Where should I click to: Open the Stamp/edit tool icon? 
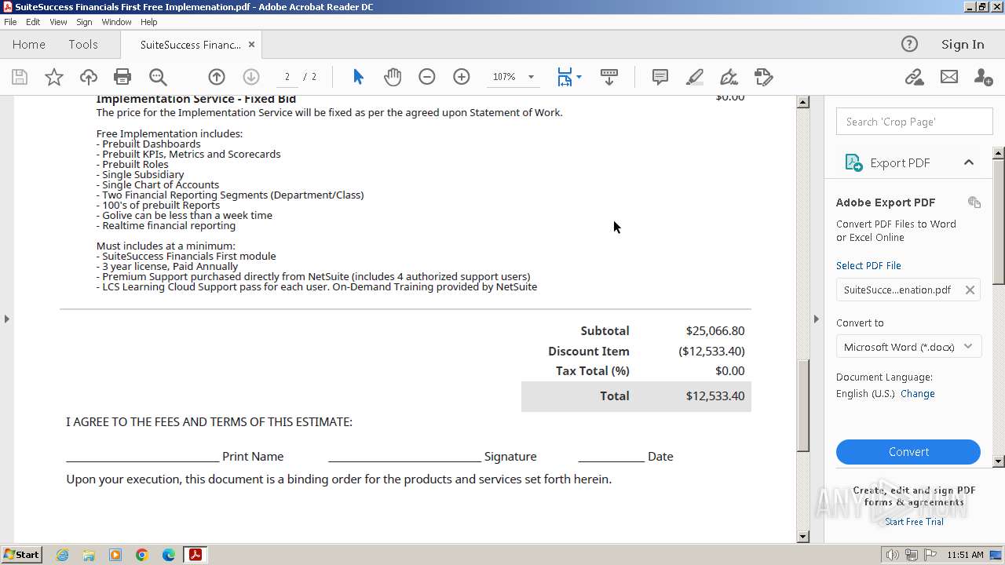click(x=764, y=77)
